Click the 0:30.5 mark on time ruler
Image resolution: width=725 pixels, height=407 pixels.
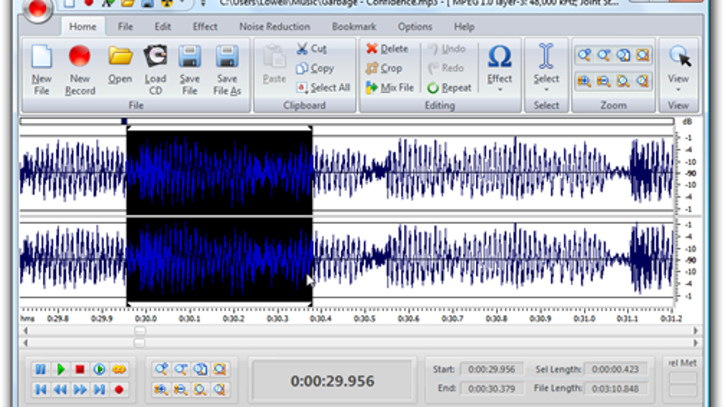point(364,318)
